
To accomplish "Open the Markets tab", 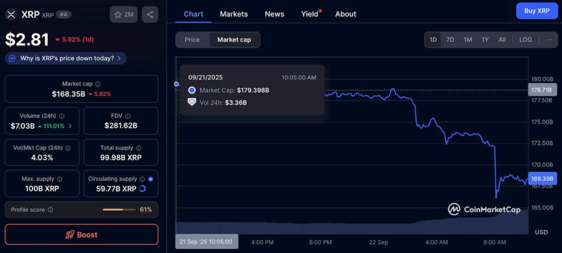I will (234, 14).
